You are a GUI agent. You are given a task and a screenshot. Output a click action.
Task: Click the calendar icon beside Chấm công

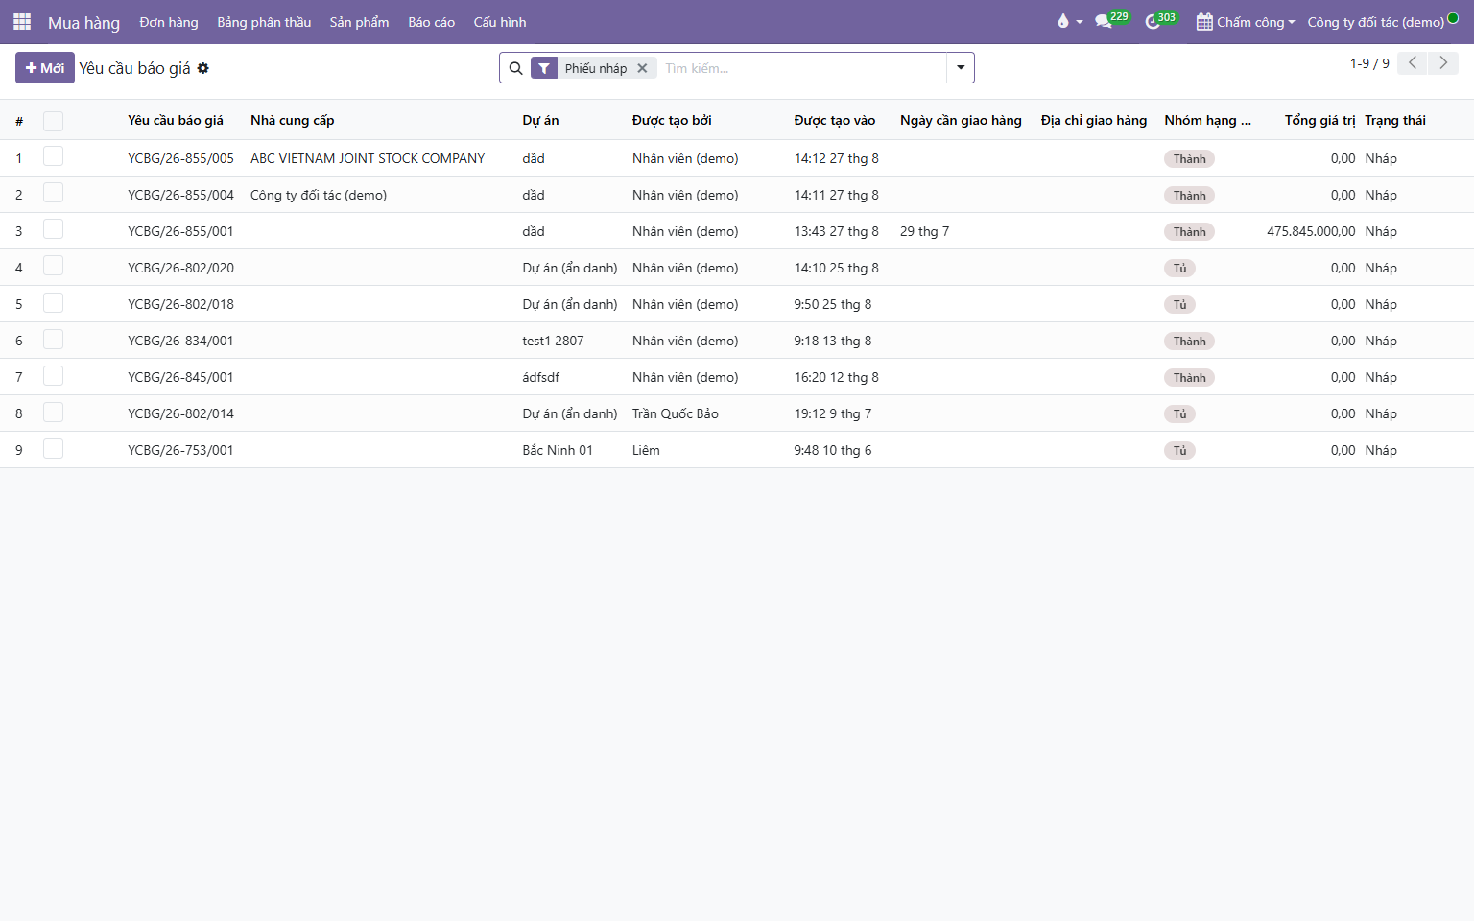point(1204,22)
